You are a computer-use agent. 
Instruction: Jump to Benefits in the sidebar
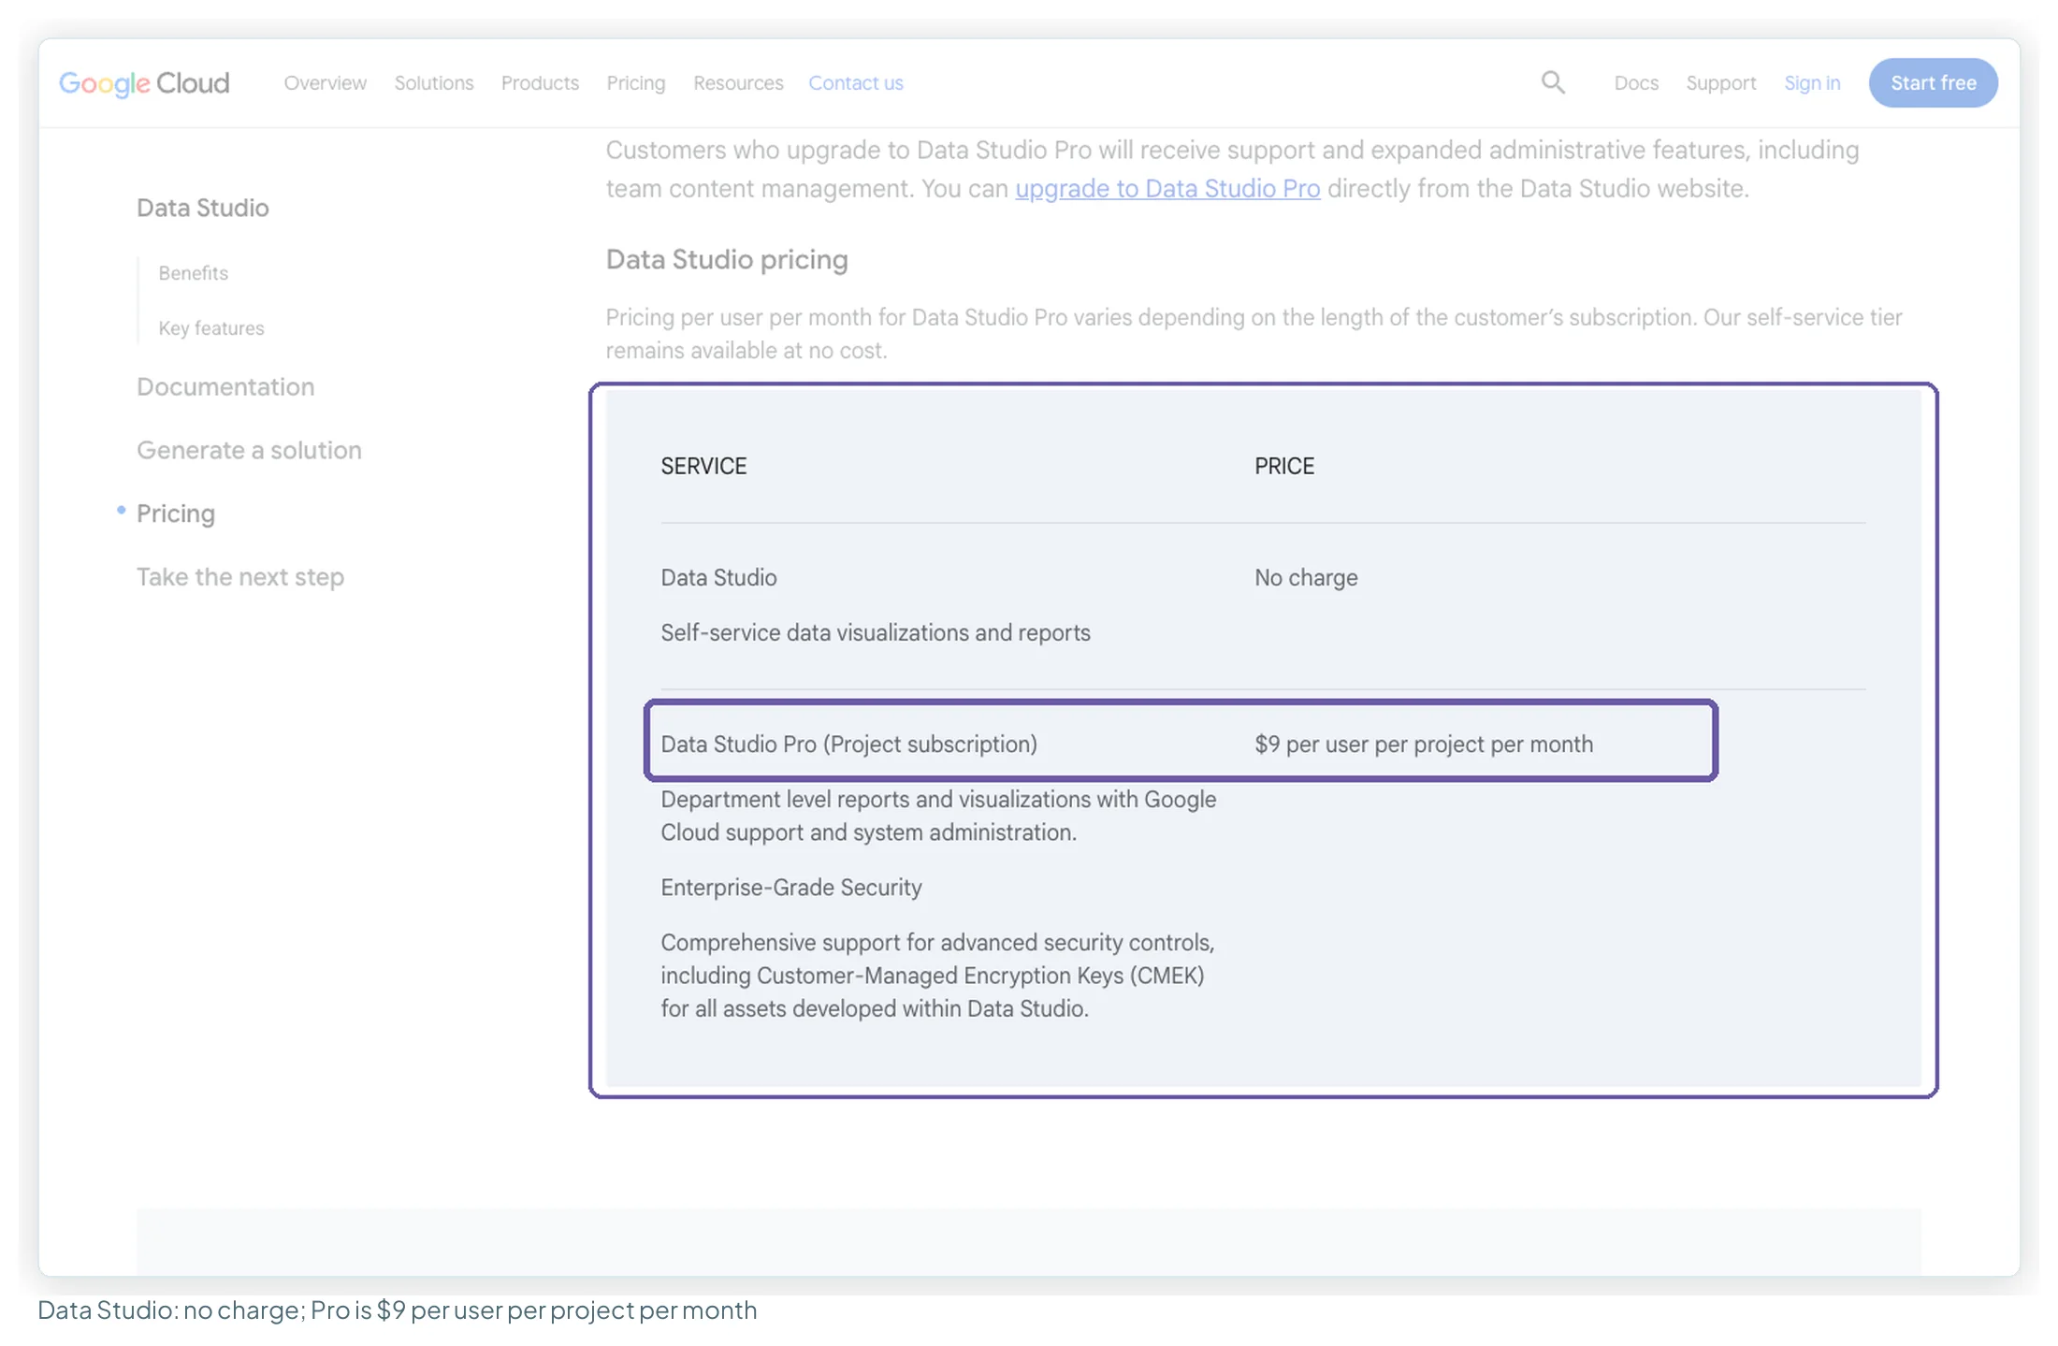point(194,273)
